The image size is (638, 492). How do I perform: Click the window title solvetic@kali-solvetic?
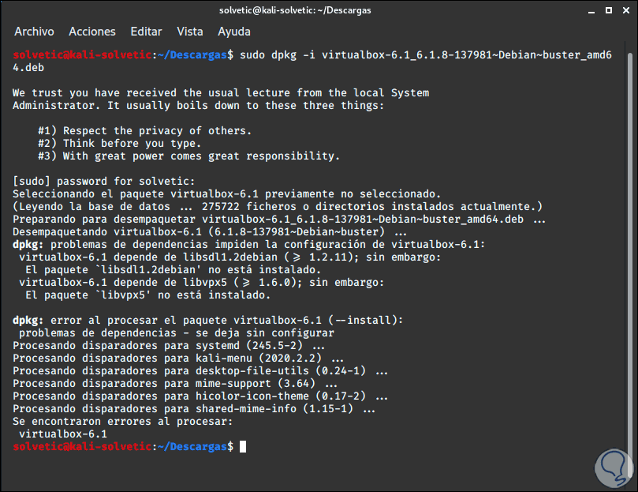319,9
